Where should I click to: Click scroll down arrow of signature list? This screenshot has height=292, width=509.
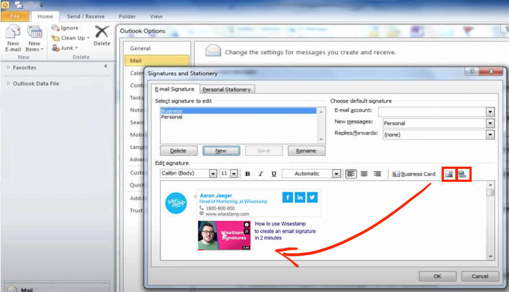tap(321, 140)
